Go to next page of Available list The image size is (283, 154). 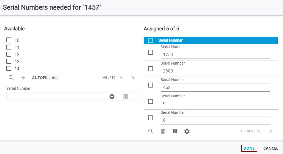pyautogui.click(x=133, y=78)
